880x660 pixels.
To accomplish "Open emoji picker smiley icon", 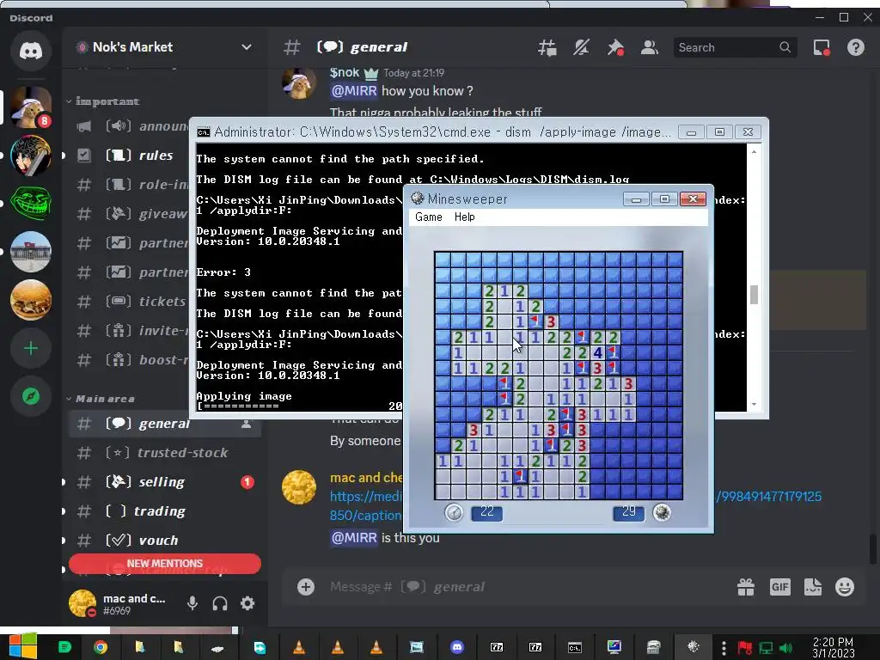I will [845, 587].
